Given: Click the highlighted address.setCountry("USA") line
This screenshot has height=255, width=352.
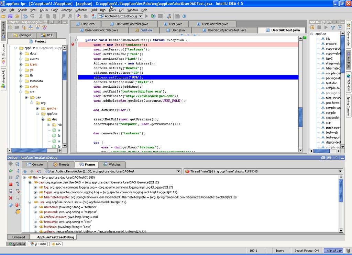Looking at the screenshot, I should click(188, 77).
